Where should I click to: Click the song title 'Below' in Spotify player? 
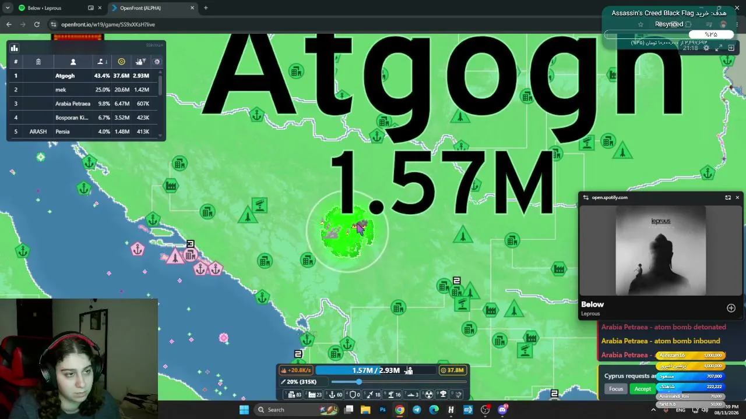[592, 304]
